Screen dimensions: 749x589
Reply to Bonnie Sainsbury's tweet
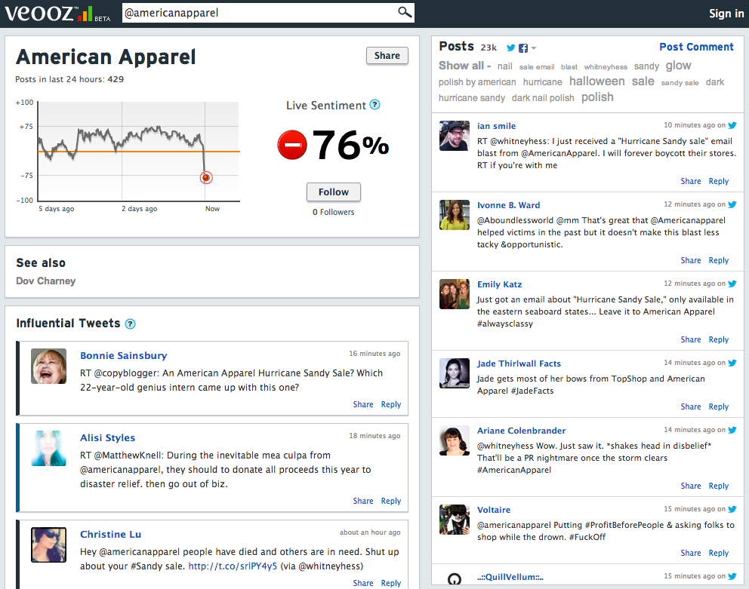click(x=391, y=404)
